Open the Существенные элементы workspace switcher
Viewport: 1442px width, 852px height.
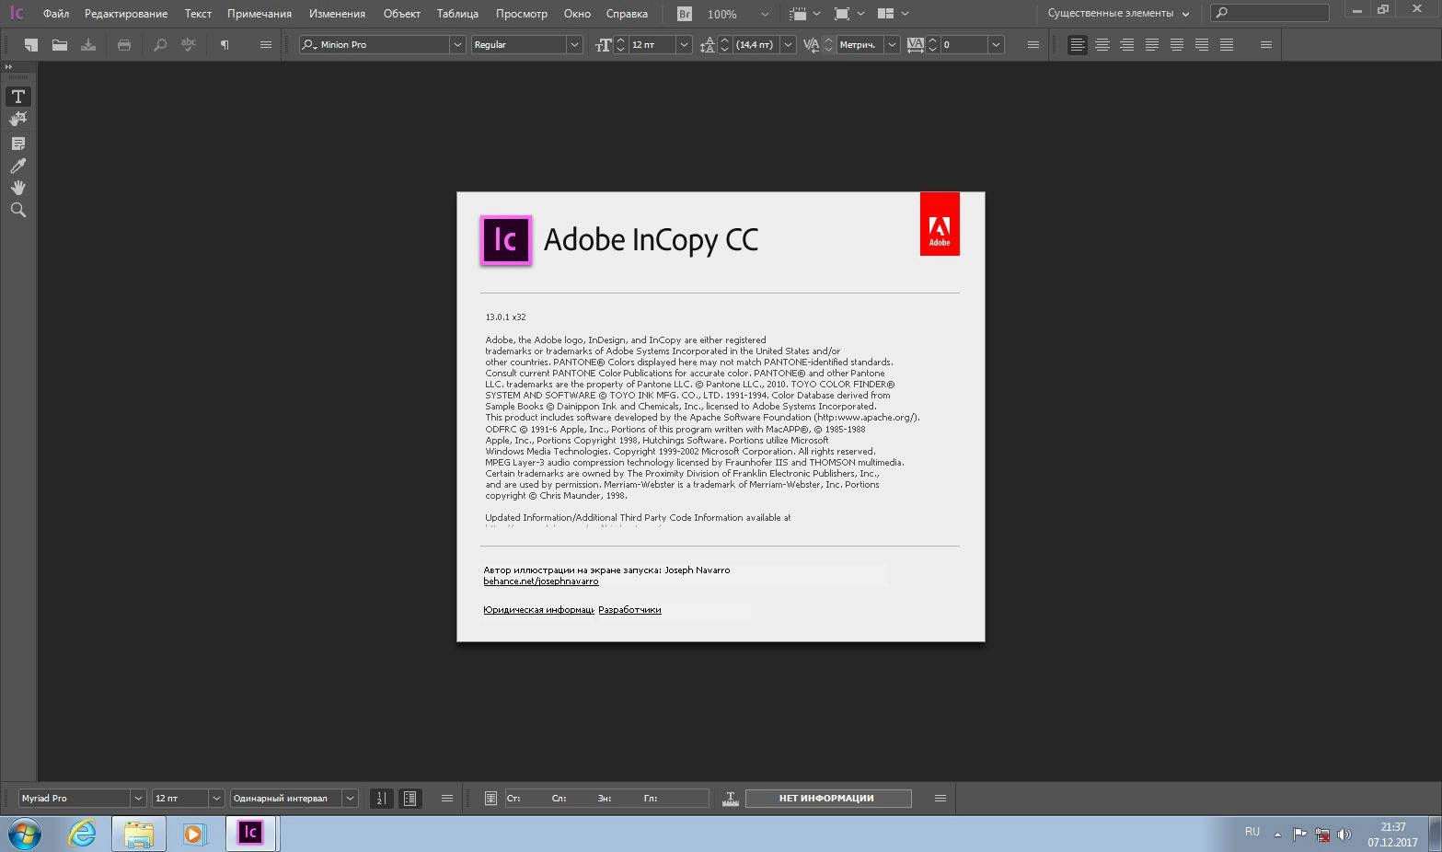coord(1118,14)
